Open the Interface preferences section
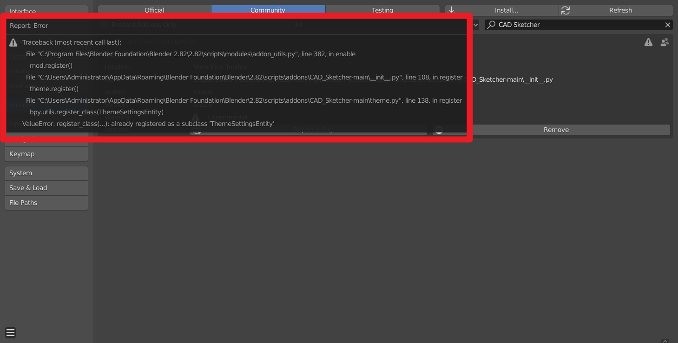Screen dimensions: 678x343 [x=46, y=10]
